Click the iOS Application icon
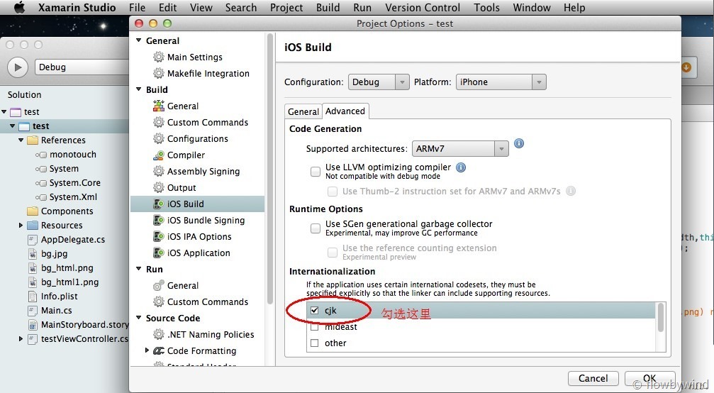The height and width of the screenshot is (393, 714). pos(158,253)
